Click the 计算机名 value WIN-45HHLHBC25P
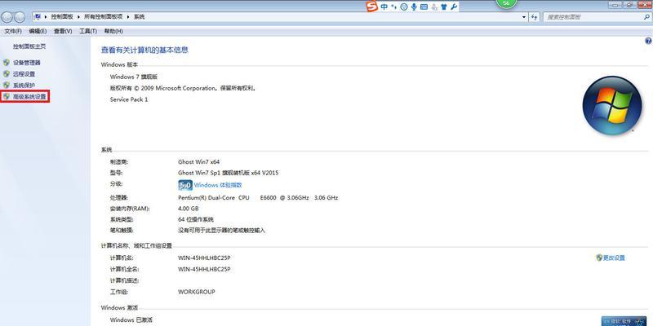This screenshot has height=326, width=653. [x=204, y=258]
